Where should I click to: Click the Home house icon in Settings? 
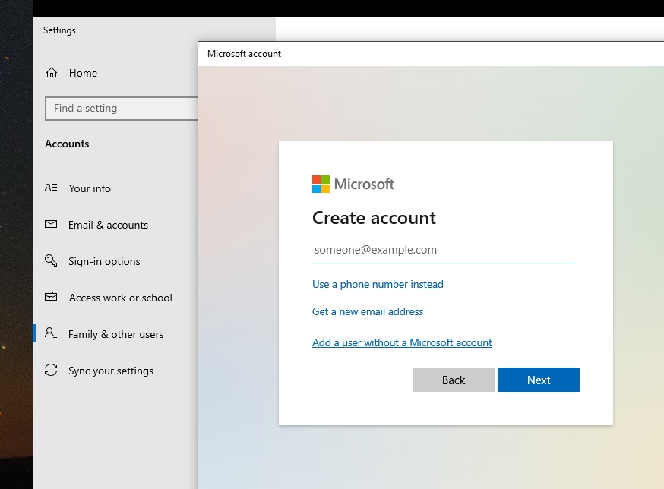pyautogui.click(x=52, y=73)
